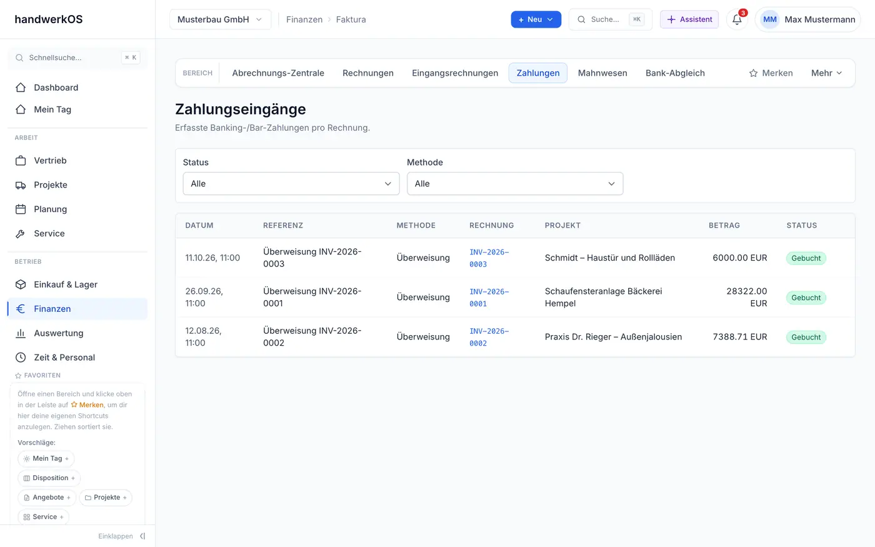Screen dimensions: 875x547
Task: Open the Methode filter dropdown
Action: 515,184
